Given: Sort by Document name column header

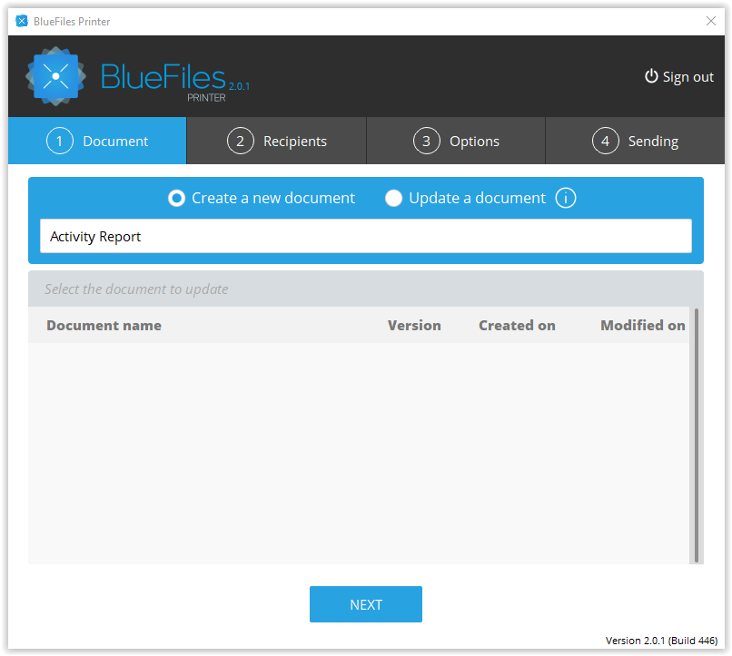Looking at the screenshot, I should pos(104,326).
